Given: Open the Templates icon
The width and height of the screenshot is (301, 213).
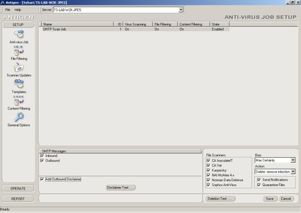Looking at the screenshot, I should coord(19,84).
